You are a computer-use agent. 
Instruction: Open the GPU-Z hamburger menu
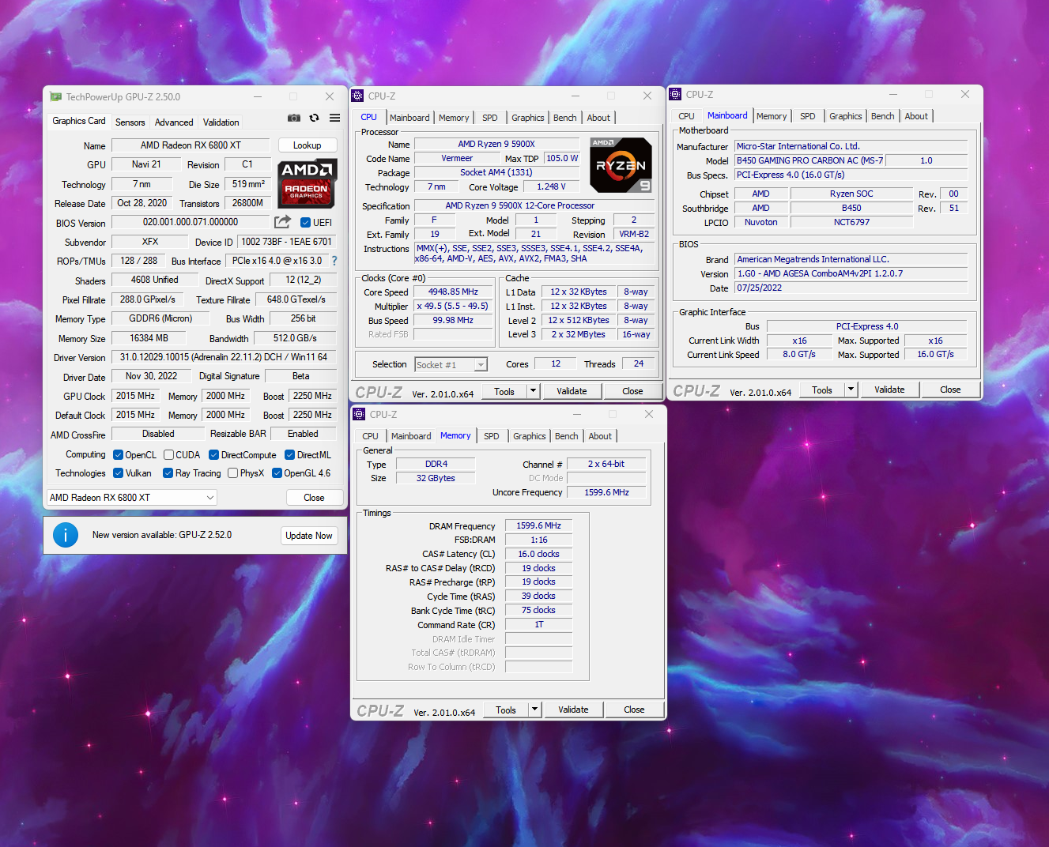[x=335, y=118]
